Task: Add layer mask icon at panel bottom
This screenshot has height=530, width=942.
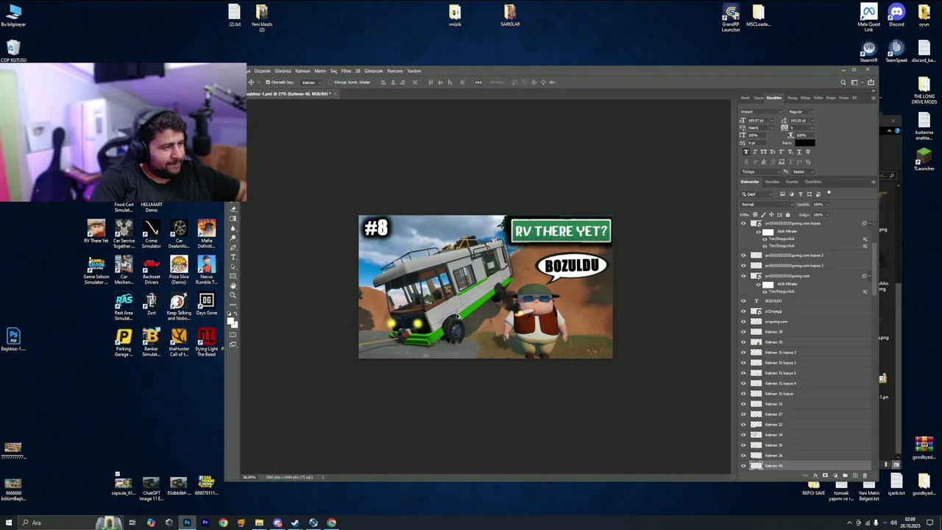Action: click(x=825, y=475)
